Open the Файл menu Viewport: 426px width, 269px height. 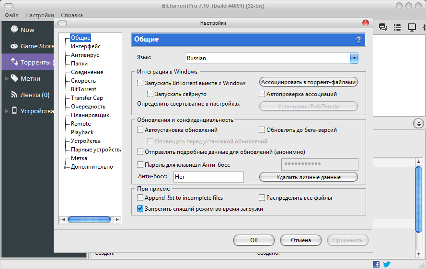pos(12,15)
